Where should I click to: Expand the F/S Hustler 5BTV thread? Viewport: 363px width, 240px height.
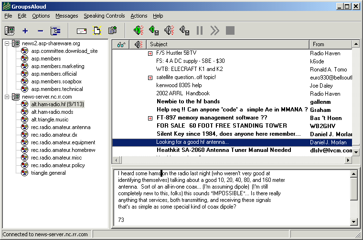(150, 53)
